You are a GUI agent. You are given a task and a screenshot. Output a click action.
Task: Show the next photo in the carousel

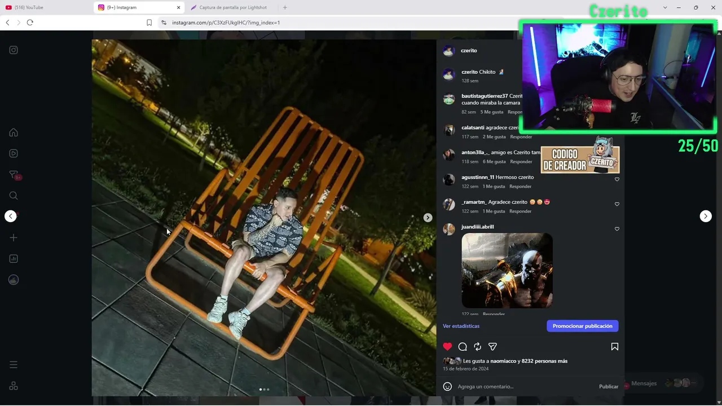click(428, 218)
